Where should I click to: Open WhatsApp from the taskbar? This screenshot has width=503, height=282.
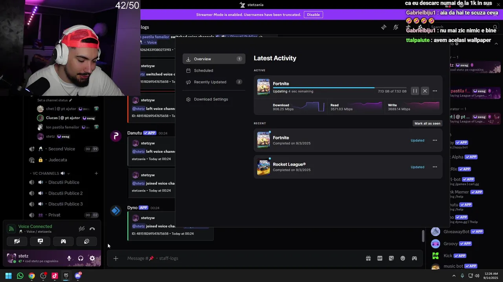click(x=20, y=276)
